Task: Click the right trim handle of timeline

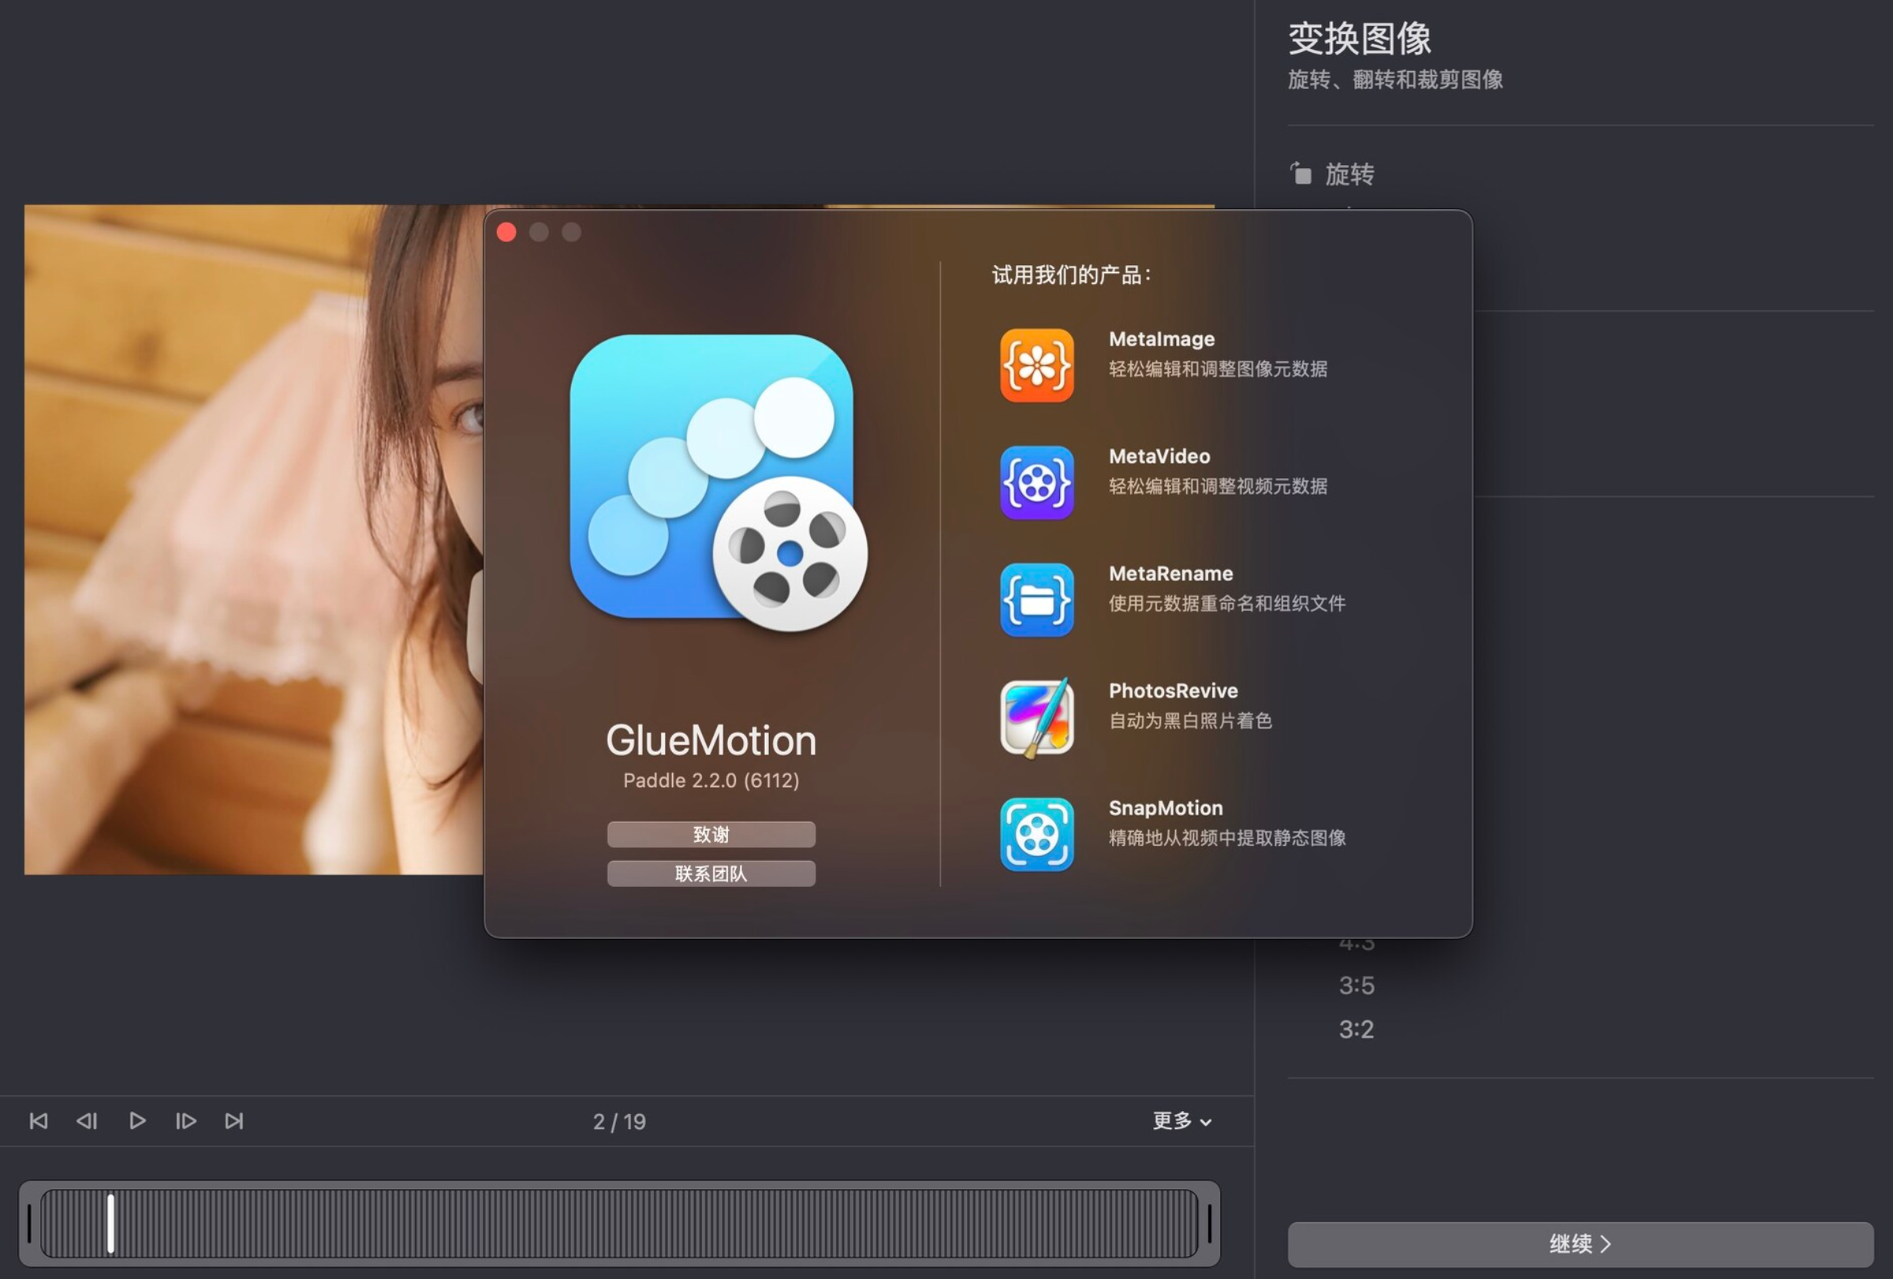Action: coord(1210,1223)
